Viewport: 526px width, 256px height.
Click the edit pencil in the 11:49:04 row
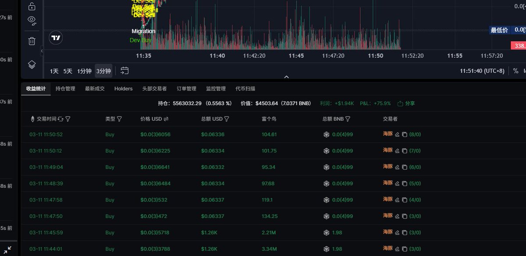click(x=397, y=167)
